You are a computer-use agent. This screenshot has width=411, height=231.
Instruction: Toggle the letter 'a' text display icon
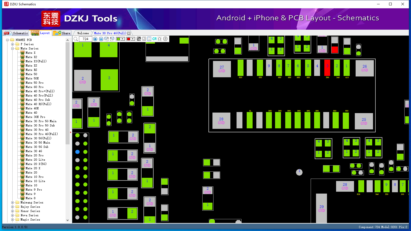coord(144,39)
